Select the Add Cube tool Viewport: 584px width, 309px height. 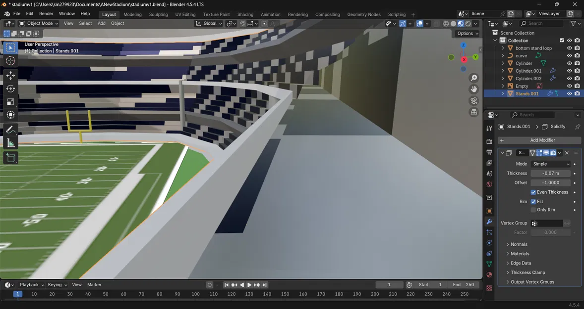(x=10, y=158)
